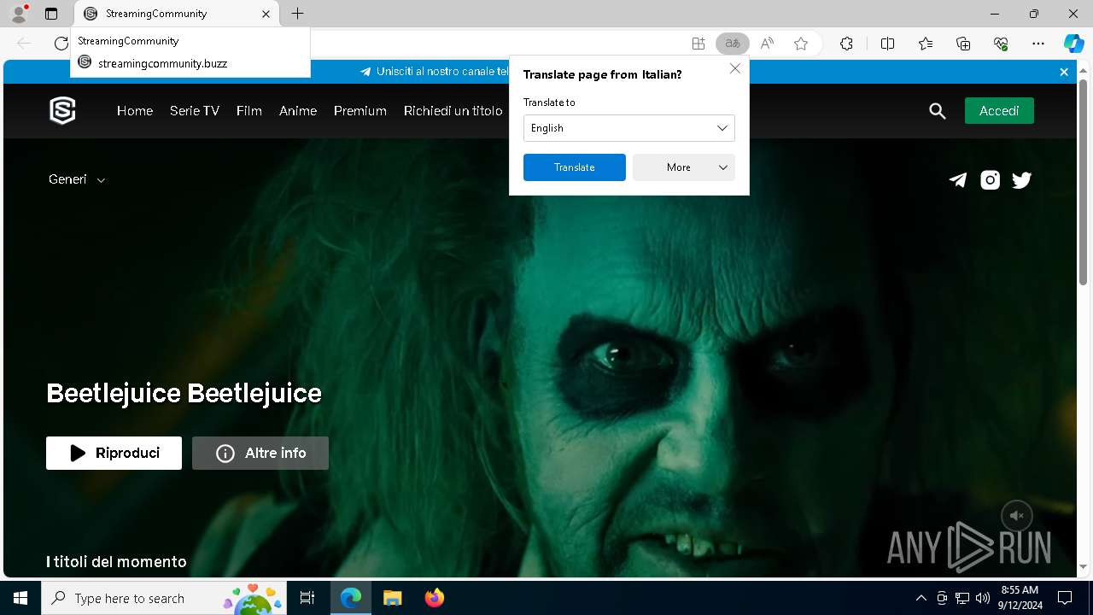This screenshot has height=615, width=1093.
Task: Toggle split screen view
Action: 887,44
